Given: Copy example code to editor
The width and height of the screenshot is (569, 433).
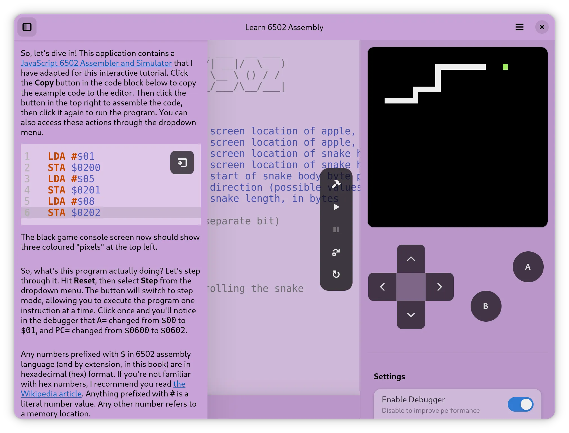Looking at the screenshot, I should pos(182,163).
